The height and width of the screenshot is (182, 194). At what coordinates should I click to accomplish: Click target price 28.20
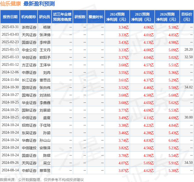[189, 50]
